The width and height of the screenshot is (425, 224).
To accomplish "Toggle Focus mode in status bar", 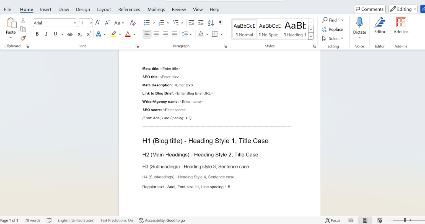I will coord(333,220).
